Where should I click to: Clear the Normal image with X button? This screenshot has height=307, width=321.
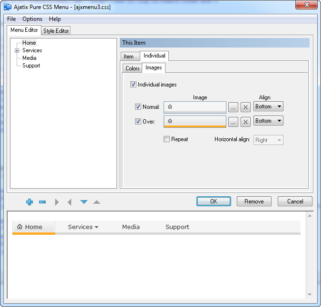click(x=246, y=107)
